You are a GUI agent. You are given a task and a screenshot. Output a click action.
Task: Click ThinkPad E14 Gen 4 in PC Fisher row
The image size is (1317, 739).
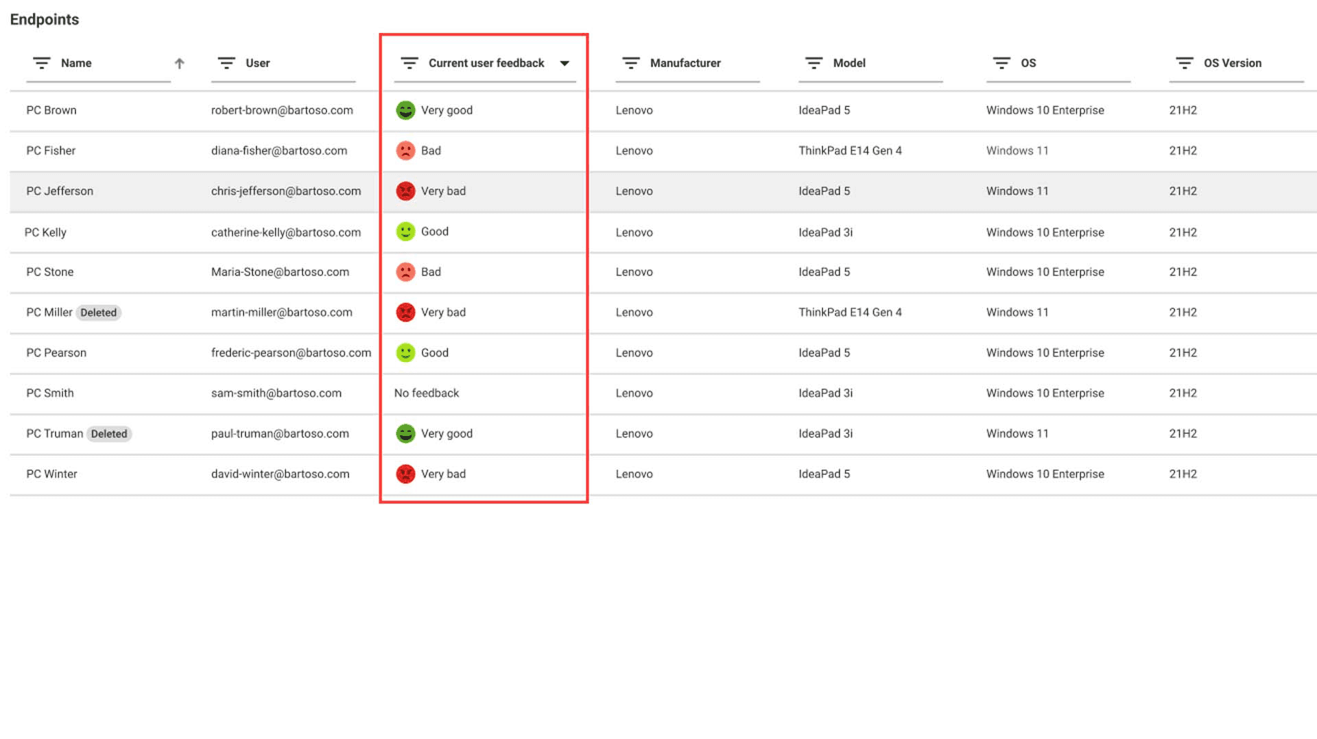pyautogui.click(x=850, y=151)
